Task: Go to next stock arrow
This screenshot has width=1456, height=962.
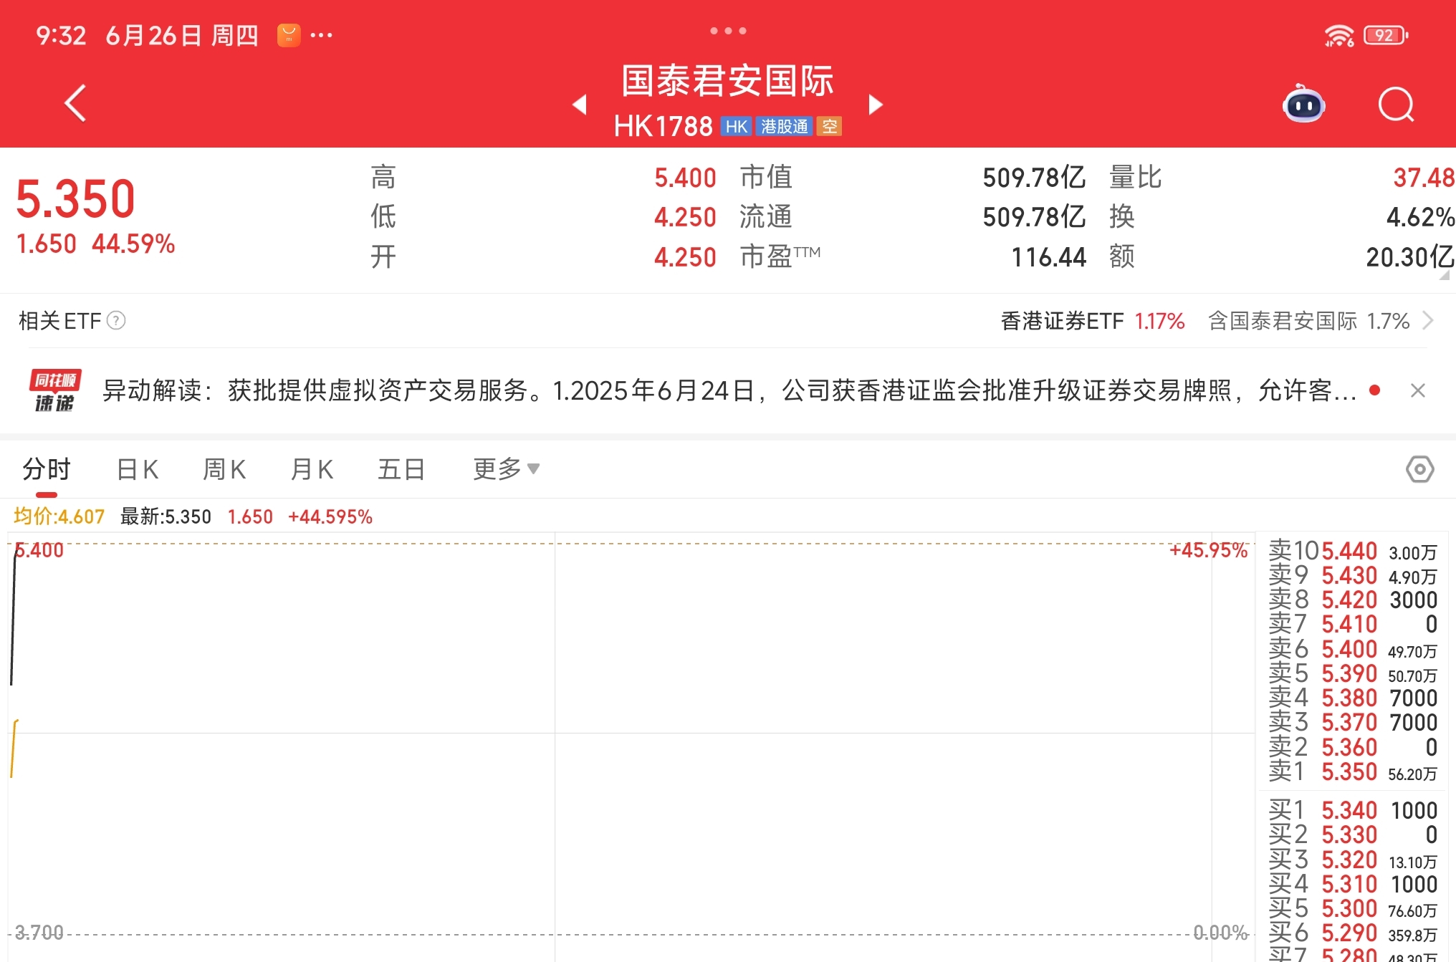Action: pos(875,105)
